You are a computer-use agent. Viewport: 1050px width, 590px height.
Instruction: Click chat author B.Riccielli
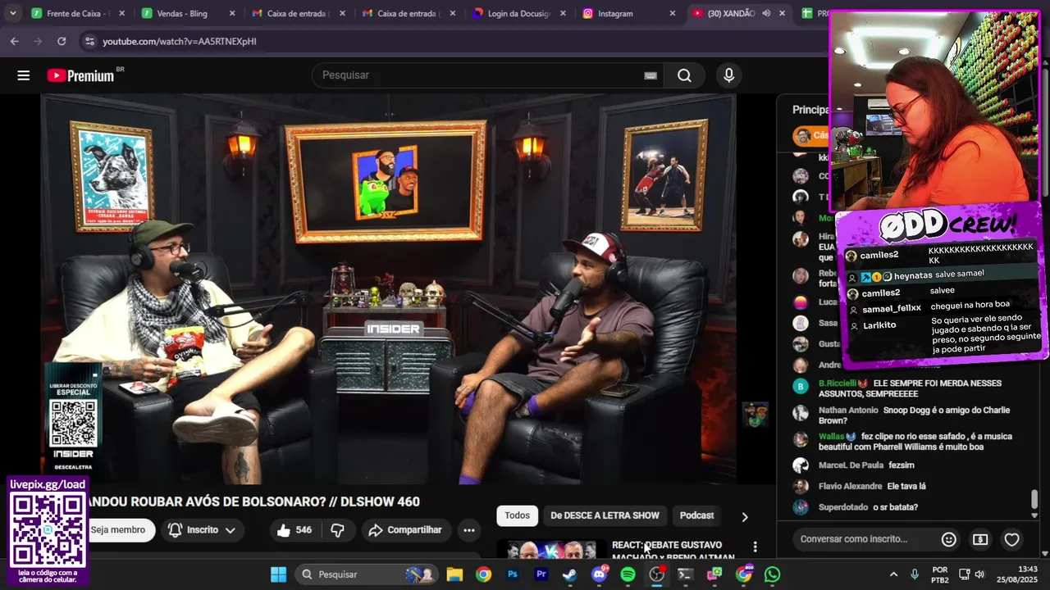(x=838, y=383)
